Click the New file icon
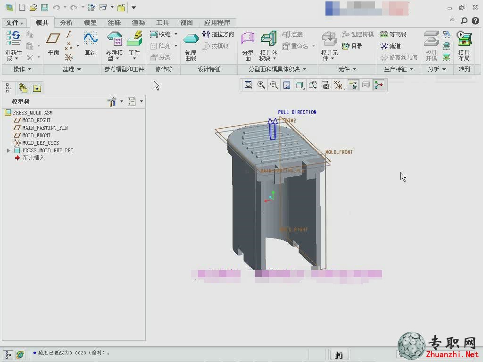The image size is (483, 362). (22, 8)
